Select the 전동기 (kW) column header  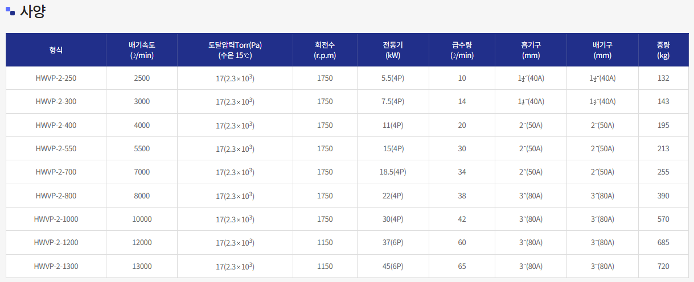coord(393,50)
